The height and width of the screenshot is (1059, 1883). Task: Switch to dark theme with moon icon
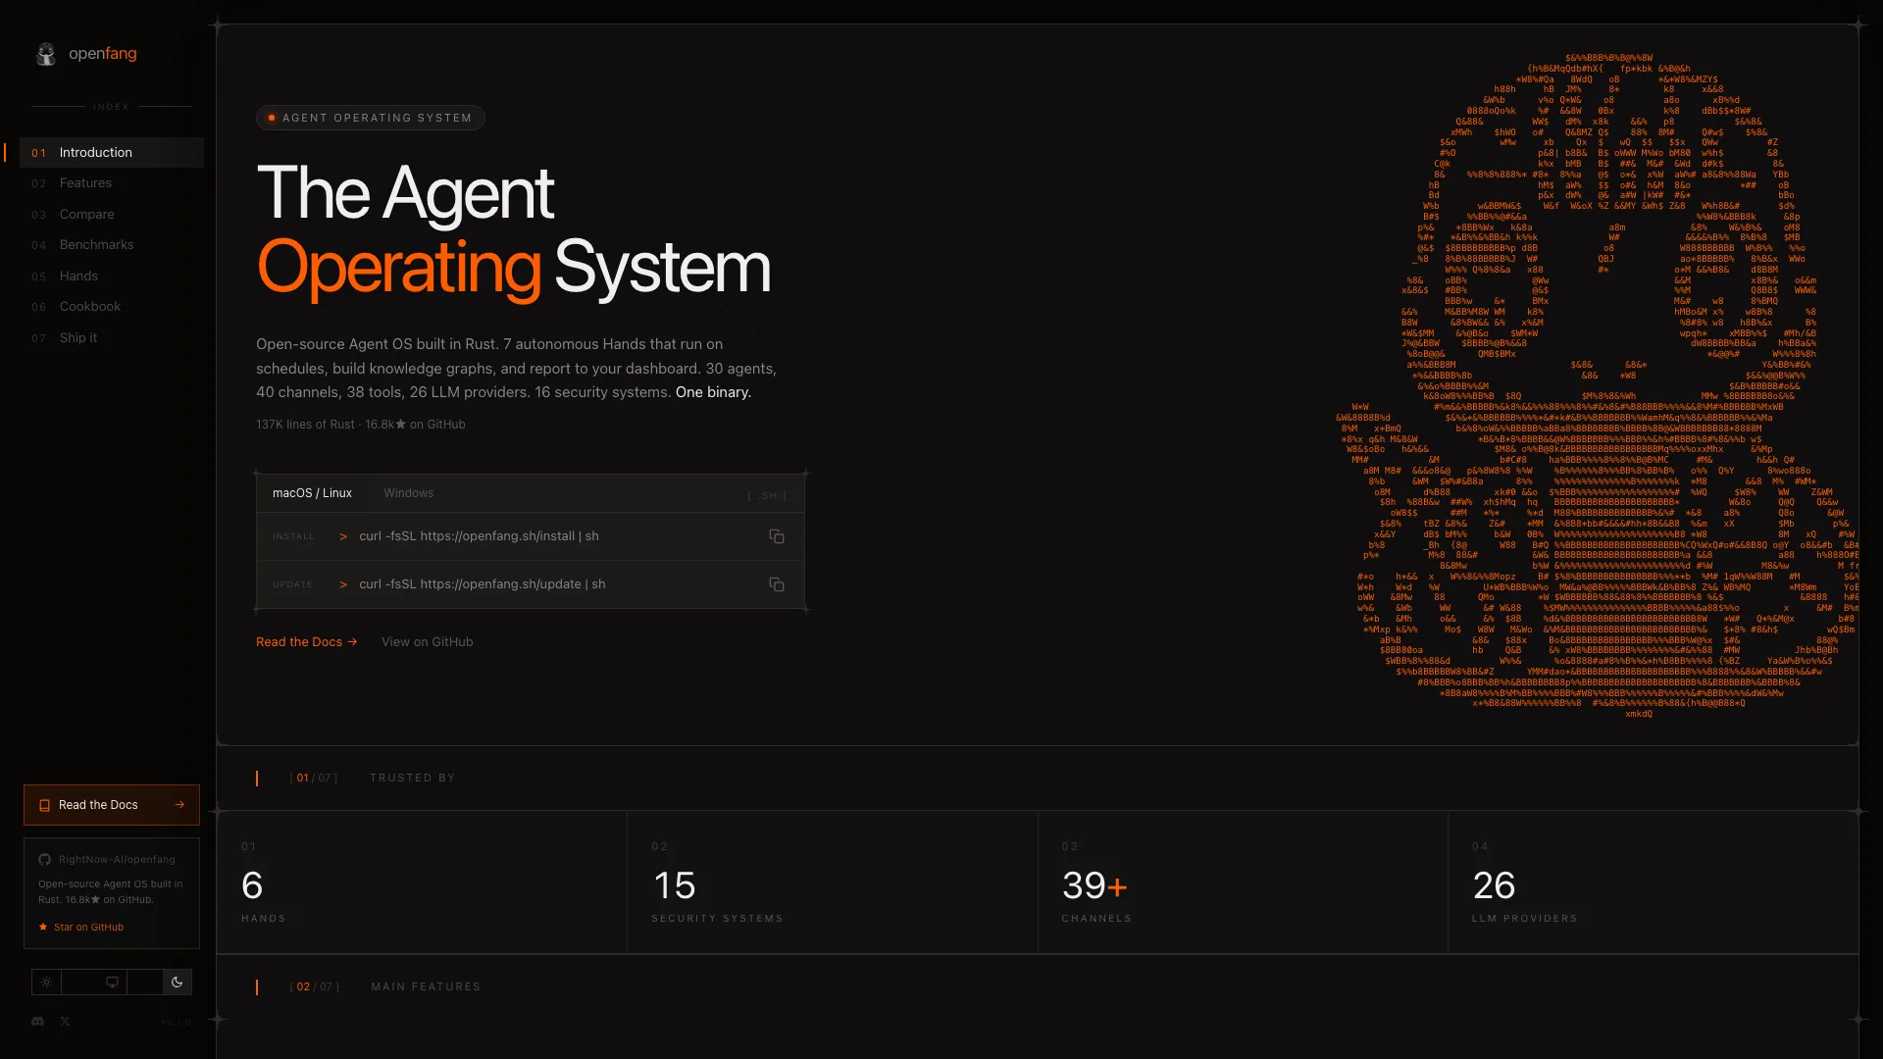178,982
